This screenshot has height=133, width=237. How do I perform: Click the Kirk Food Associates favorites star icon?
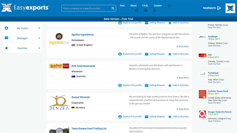coord(170,85)
